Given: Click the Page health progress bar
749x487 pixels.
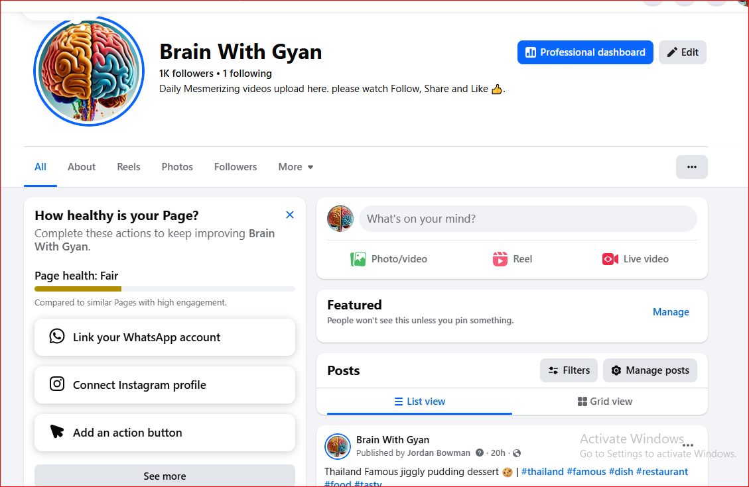Looking at the screenshot, I should 165,289.
